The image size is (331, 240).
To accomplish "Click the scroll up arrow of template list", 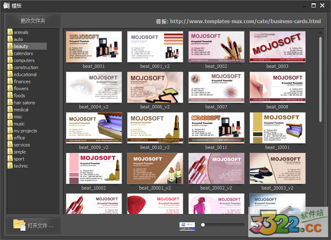I will click(x=320, y=33).
